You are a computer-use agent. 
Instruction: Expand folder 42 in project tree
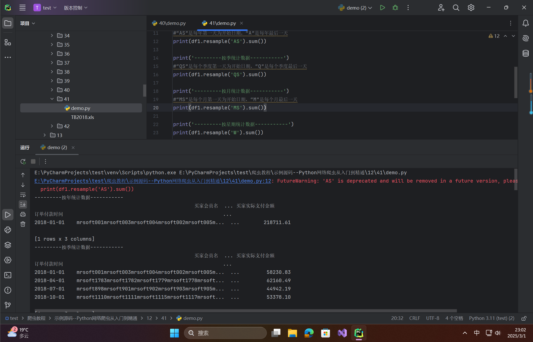pyautogui.click(x=52, y=126)
